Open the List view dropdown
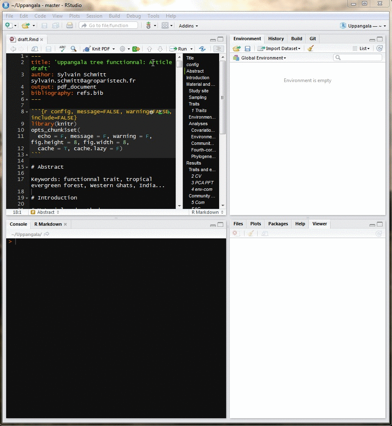Screen dimensions: 392x426 point(361,48)
